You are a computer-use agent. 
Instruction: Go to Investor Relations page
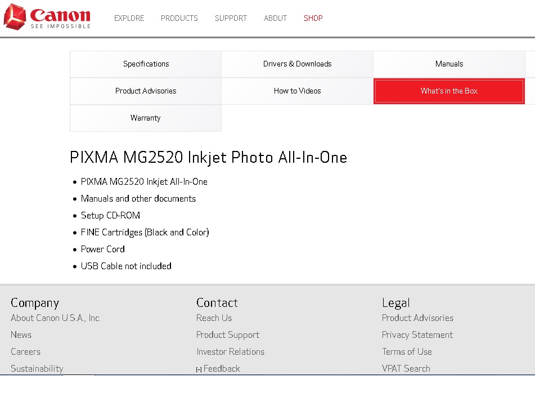tap(230, 352)
